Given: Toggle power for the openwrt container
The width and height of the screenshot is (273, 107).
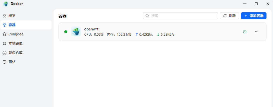Looking at the screenshot, I should click(x=245, y=32).
